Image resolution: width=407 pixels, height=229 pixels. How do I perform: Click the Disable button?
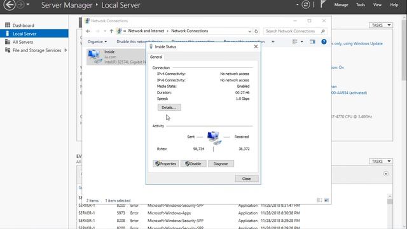[x=193, y=163]
